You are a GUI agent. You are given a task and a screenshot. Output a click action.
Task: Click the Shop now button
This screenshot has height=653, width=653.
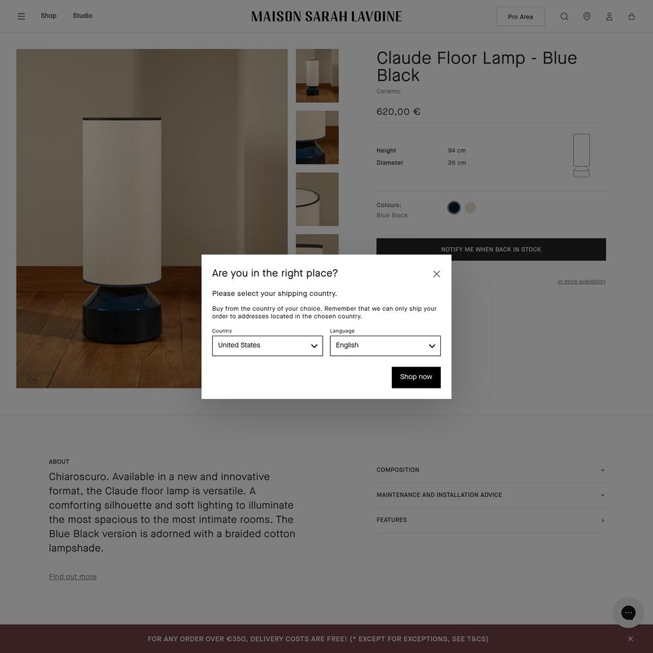click(x=416, y=377)
